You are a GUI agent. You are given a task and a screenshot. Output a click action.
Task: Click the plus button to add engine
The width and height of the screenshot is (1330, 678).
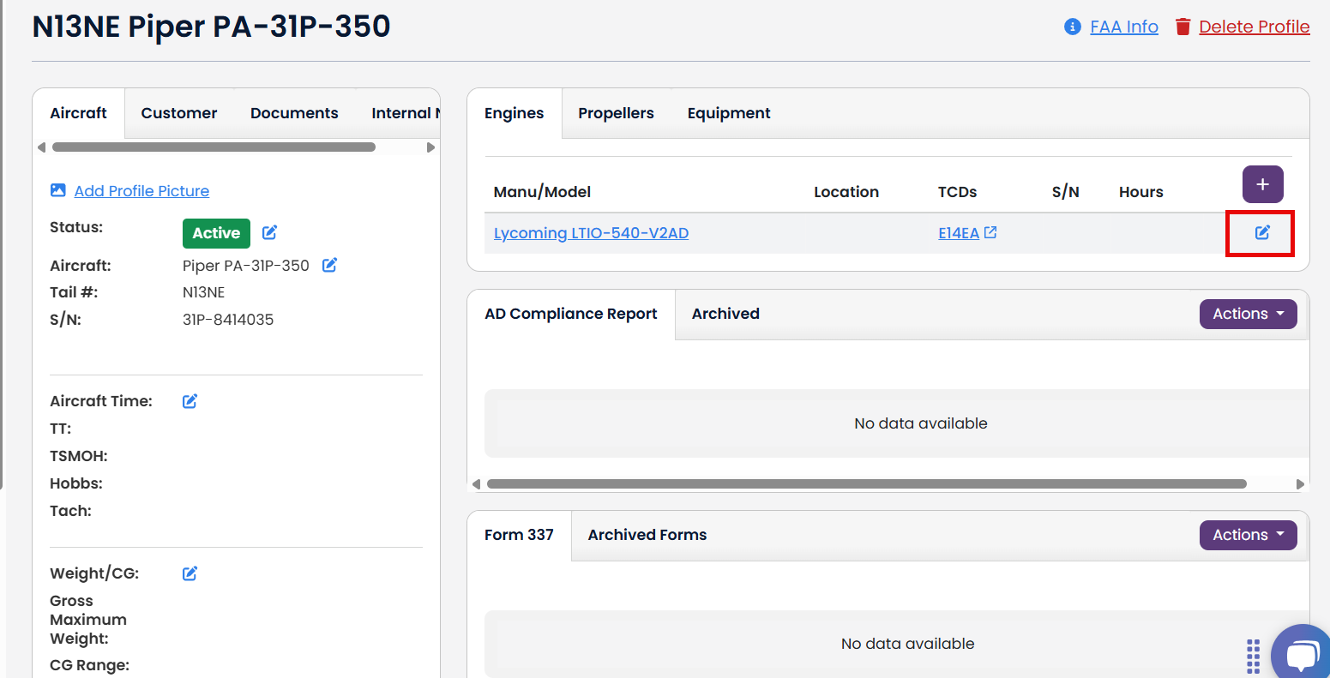(x=1262, y=184)
